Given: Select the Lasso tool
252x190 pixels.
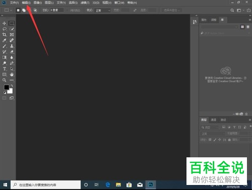Looking at the screenshot, I should [5, 29].
